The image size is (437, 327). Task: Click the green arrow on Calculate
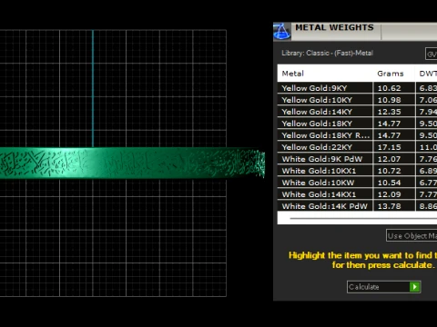pyautogui.click(x=414, y=287)
